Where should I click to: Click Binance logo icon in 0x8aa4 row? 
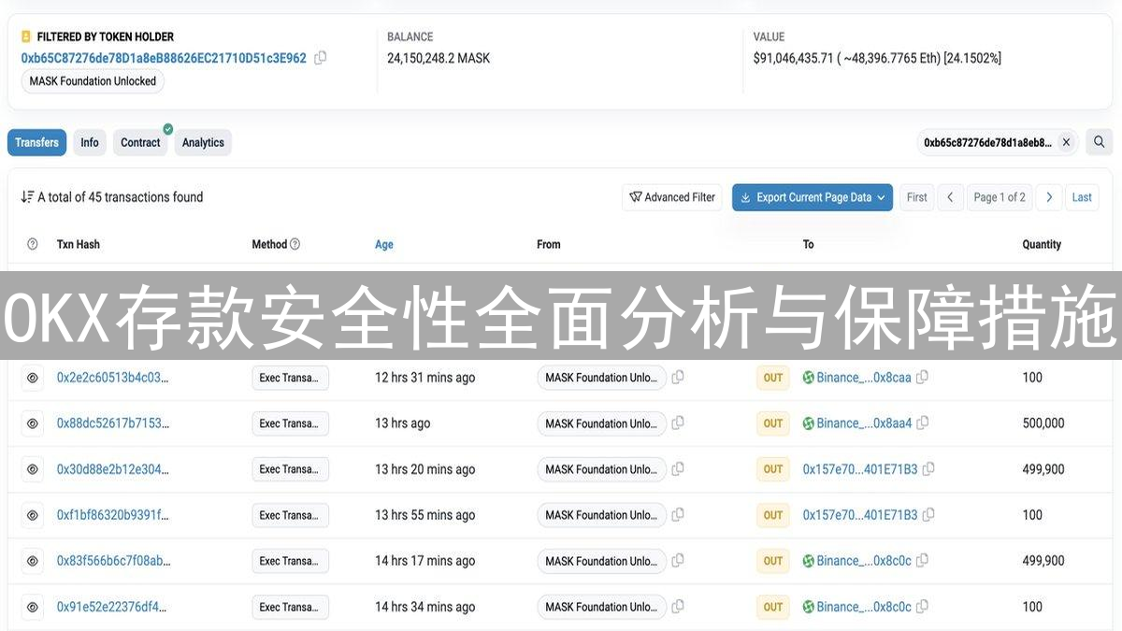pos(809,423)
